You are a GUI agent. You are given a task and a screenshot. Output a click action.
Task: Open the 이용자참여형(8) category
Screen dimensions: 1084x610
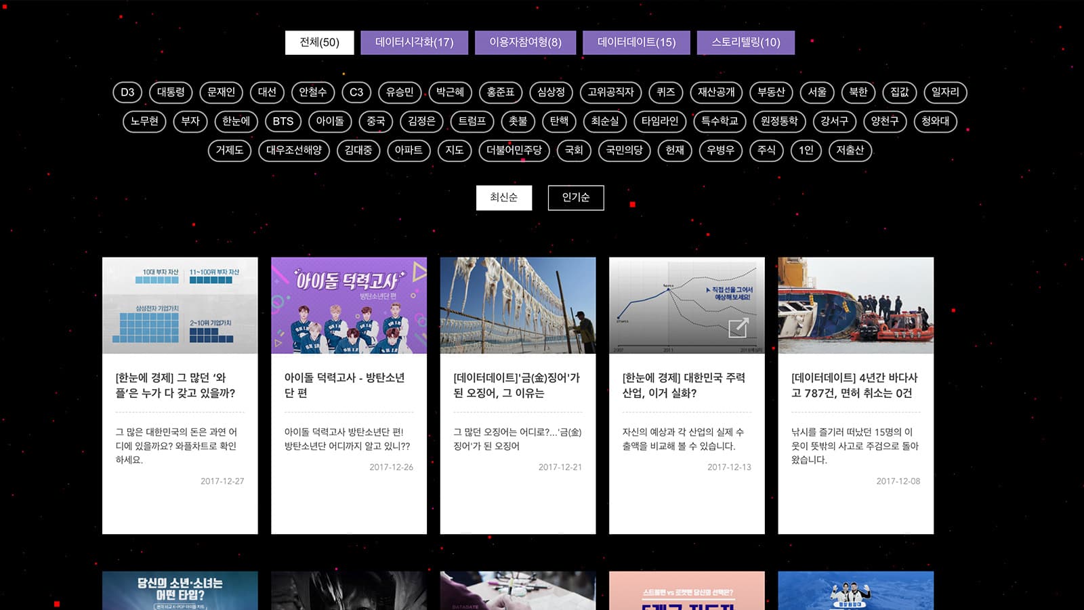525,42
